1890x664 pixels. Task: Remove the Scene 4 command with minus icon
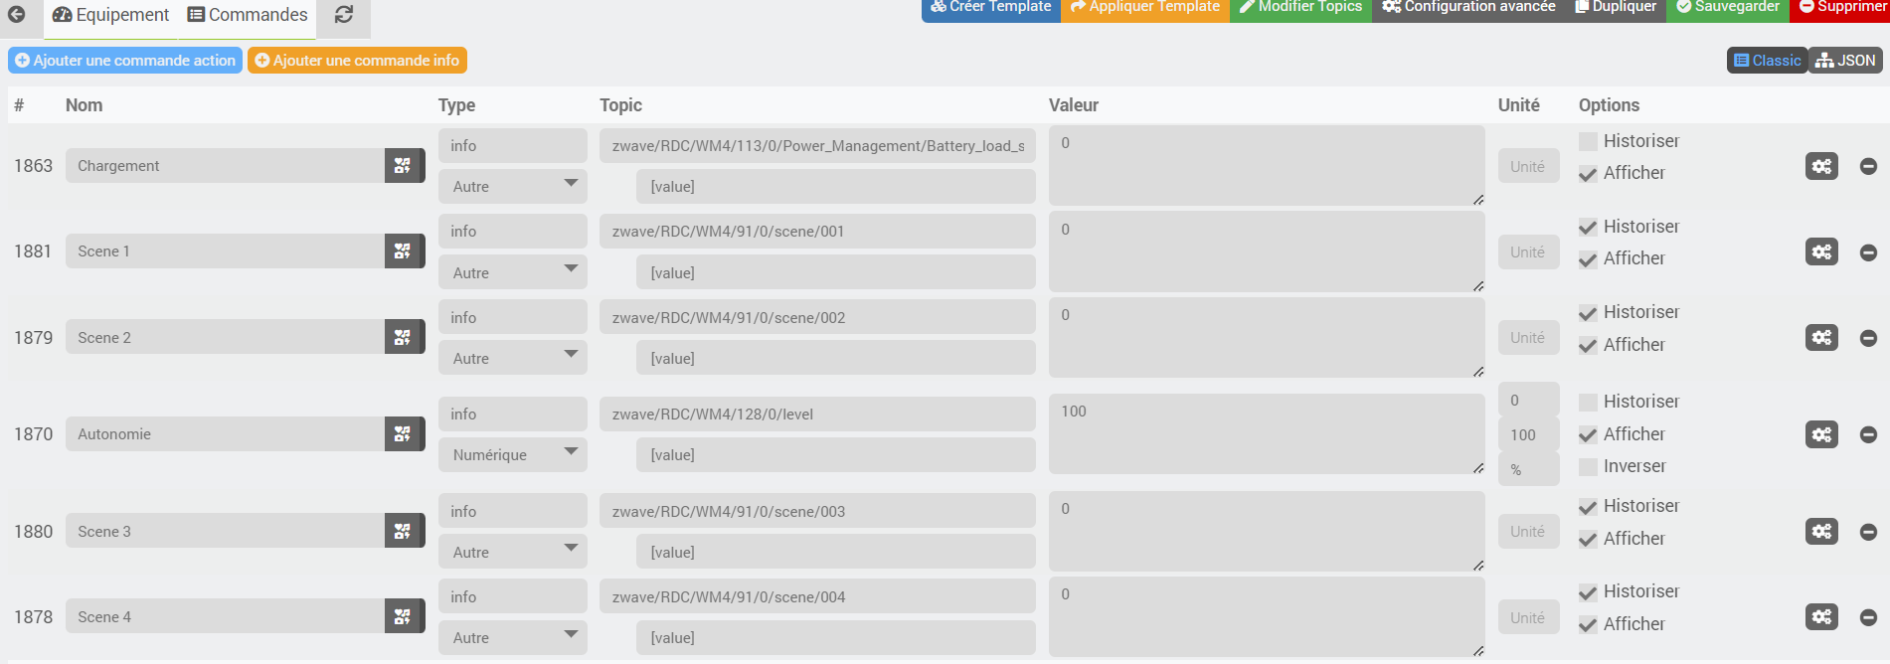tap(1868, 617)
